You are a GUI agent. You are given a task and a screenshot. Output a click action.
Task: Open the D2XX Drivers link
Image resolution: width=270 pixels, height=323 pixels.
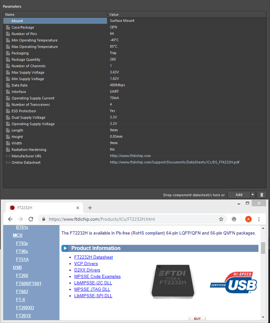pyautogui.click(x=87, y=270)
